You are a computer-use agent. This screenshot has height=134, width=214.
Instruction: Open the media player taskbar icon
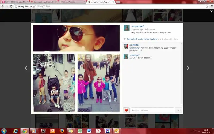tap(34, 131)
